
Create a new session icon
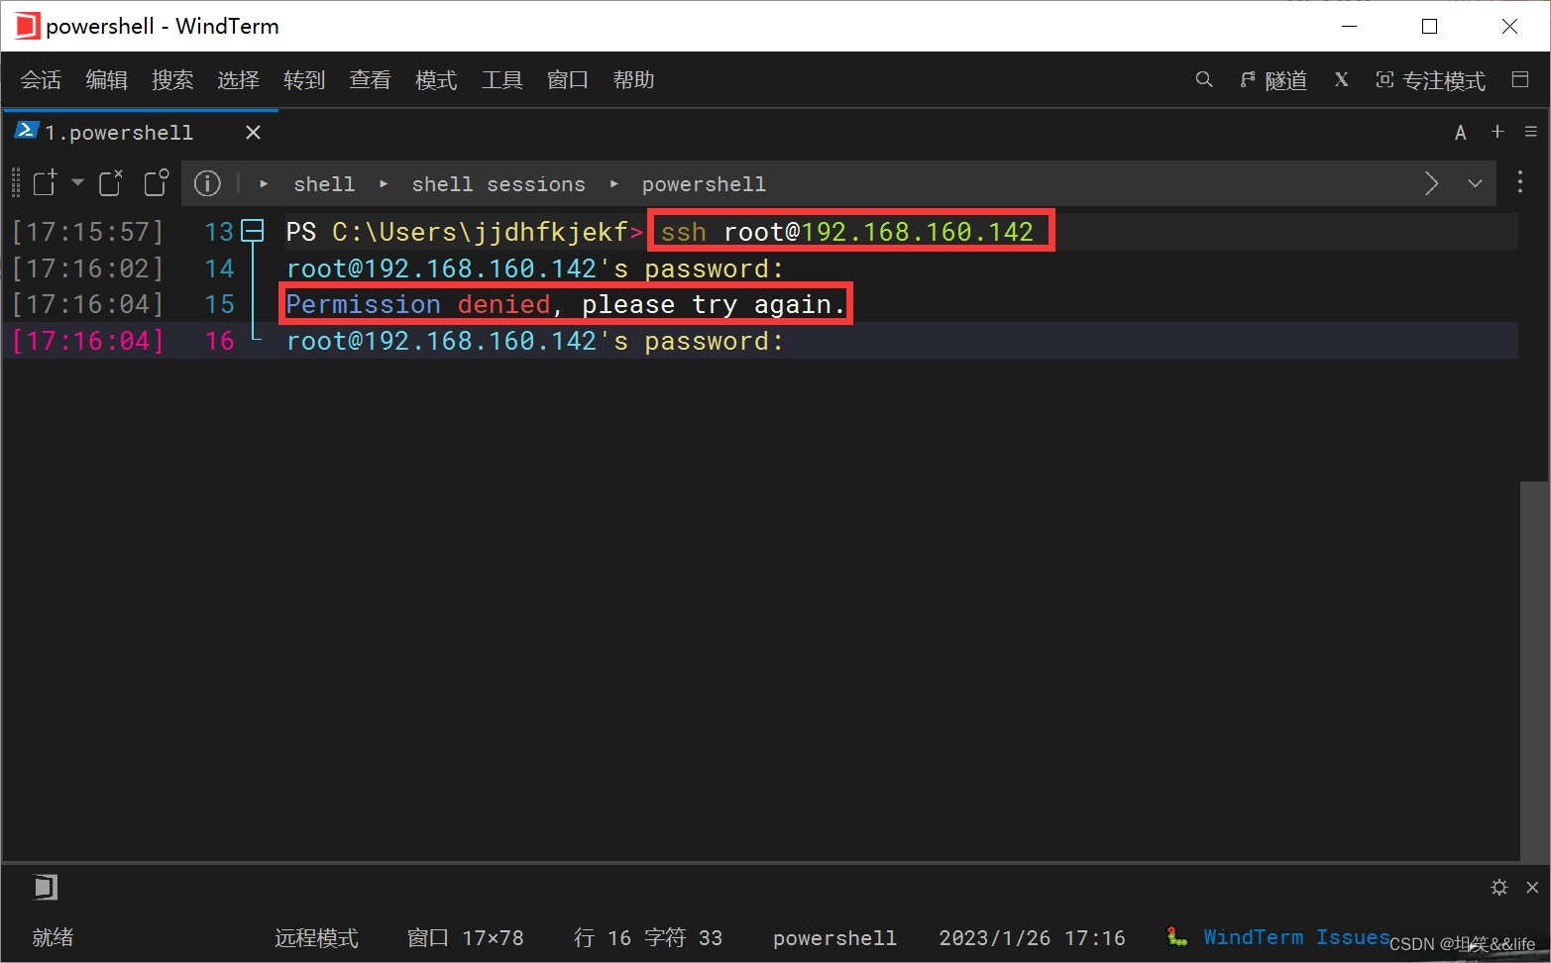[x=46, y=183]
